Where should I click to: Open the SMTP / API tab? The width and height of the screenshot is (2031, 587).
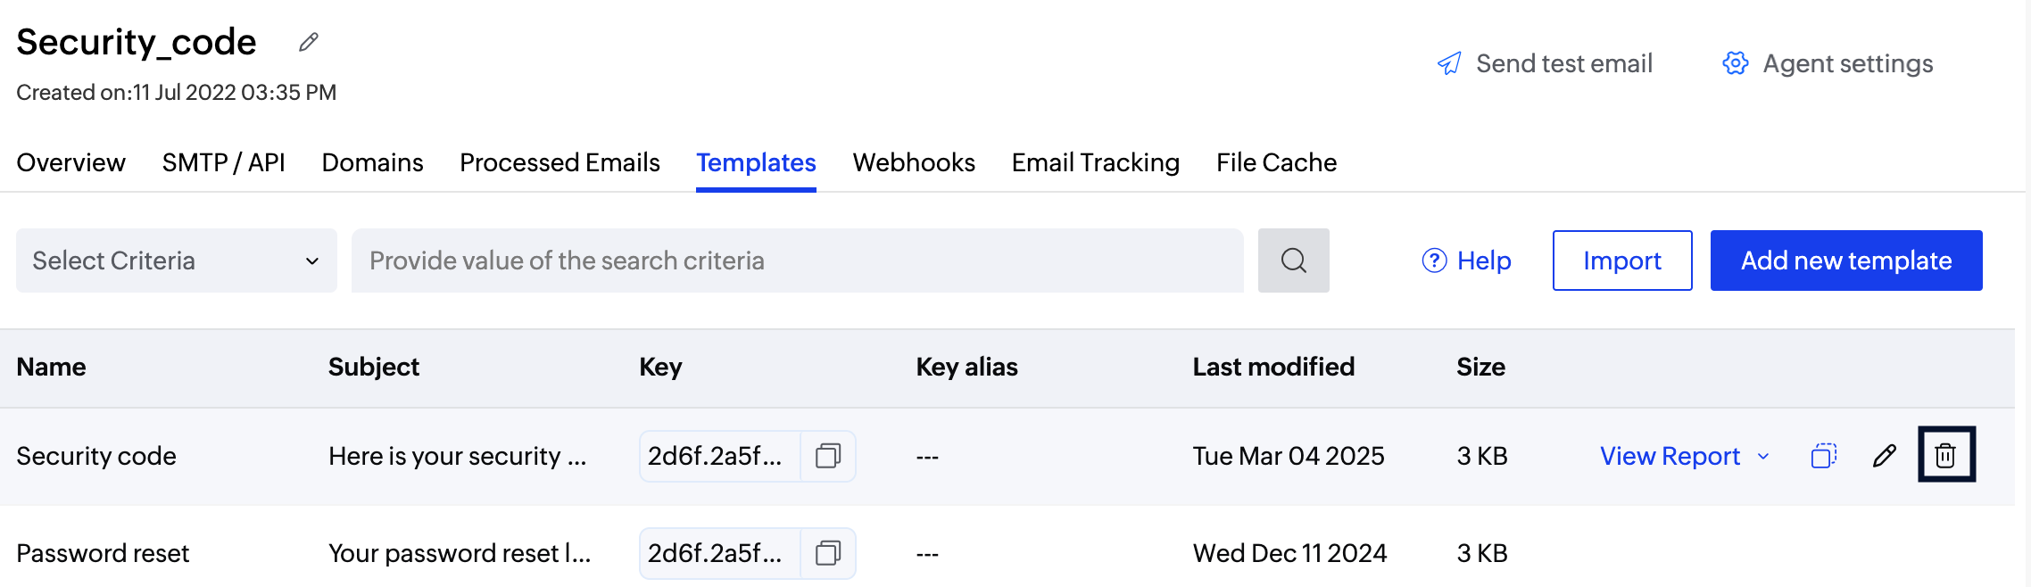[x=223, y=162]
